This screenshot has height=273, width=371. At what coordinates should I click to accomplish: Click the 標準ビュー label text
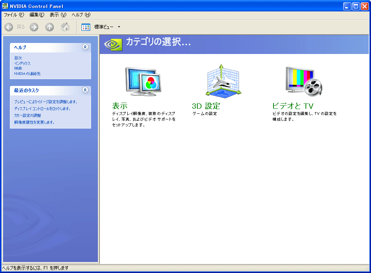coord(104,27)
